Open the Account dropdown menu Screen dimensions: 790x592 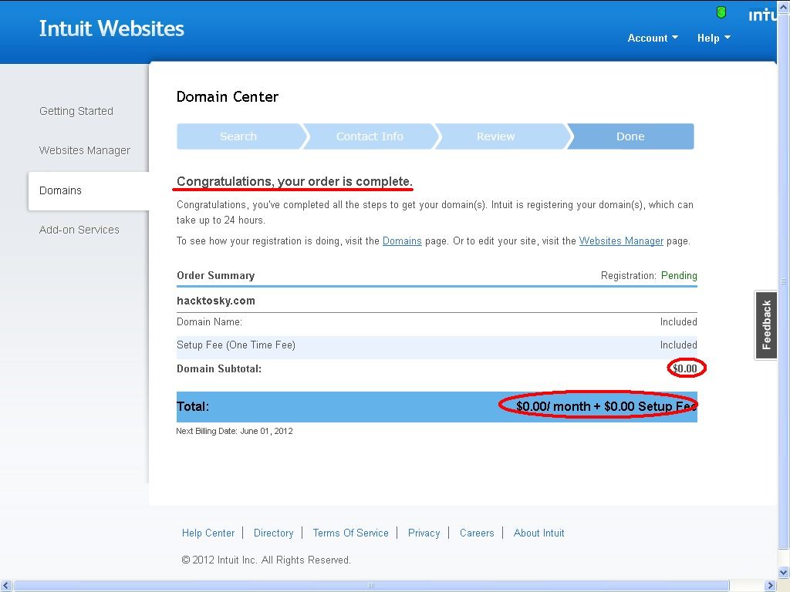[653, 38]
